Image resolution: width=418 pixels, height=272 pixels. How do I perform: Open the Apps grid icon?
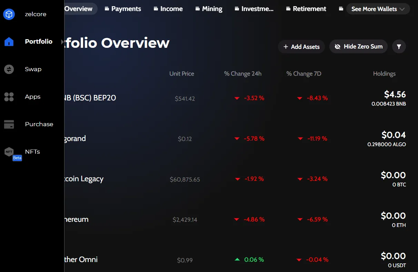[x=9, y=97]
